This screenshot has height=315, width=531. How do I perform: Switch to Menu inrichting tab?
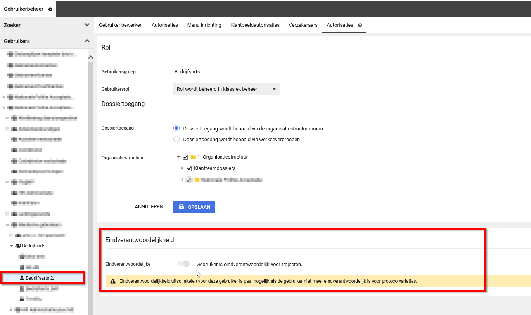[204, 25]
